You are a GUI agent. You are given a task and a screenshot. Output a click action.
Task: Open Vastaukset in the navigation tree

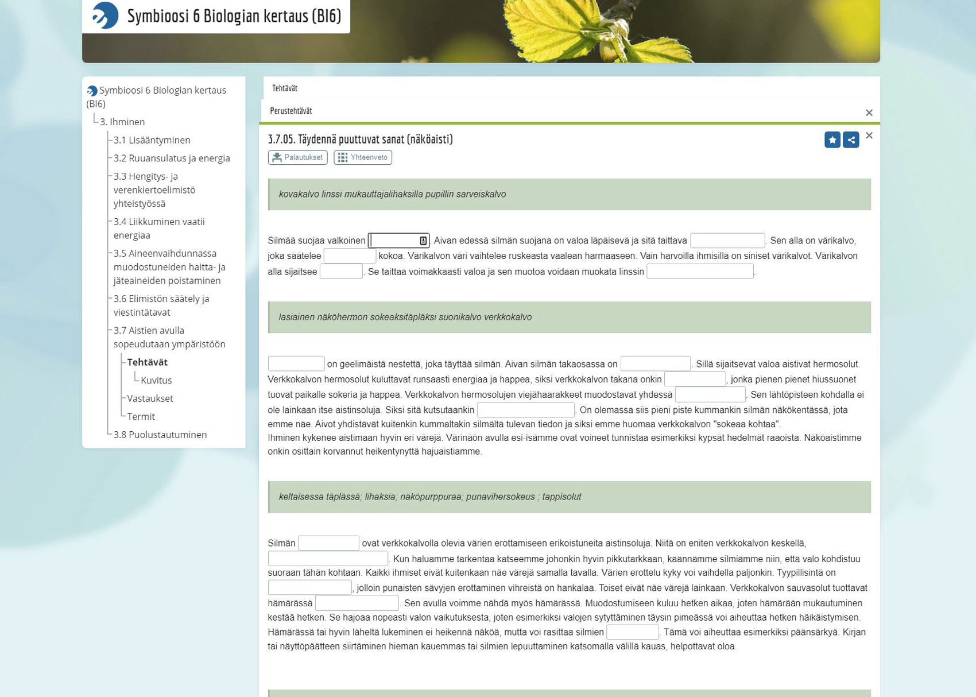(150, 398)
